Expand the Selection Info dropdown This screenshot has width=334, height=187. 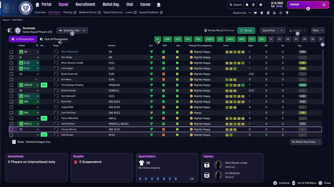(x=72, y=30)
